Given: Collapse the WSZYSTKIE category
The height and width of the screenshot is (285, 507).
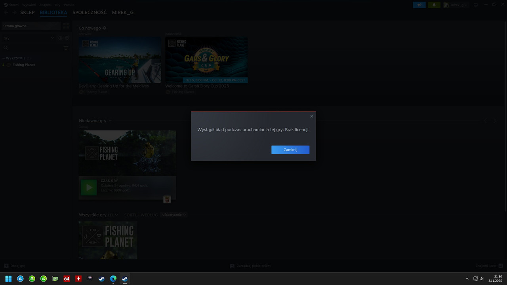Looking at the screenshot, I should click(x=16, y=58).
